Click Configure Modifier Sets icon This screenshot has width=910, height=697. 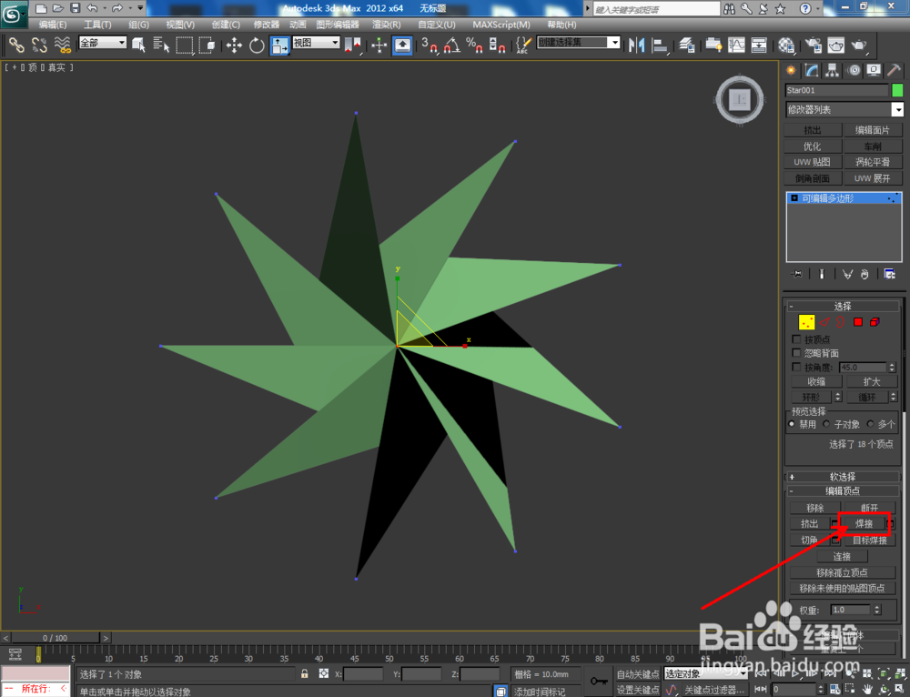tap(889, 274)
